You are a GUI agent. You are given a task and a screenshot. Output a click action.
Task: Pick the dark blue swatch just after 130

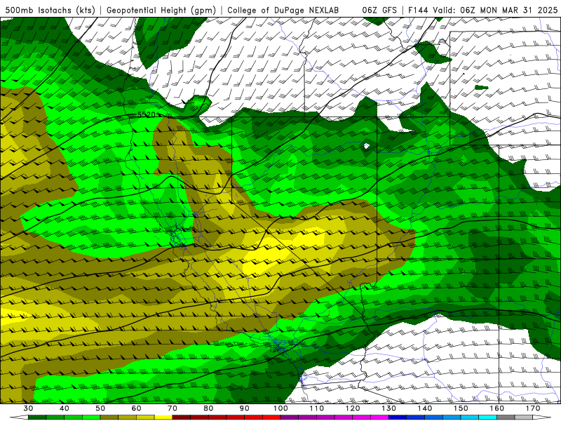[x=398, y=417]
